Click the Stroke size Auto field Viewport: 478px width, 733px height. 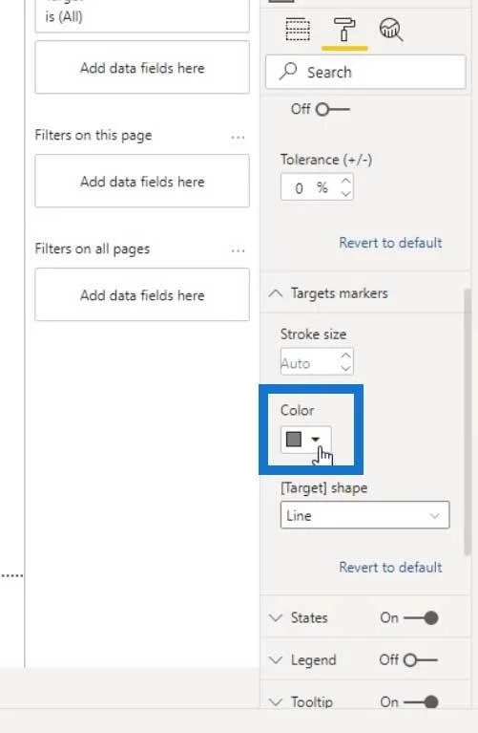click(x=317, y=361)
